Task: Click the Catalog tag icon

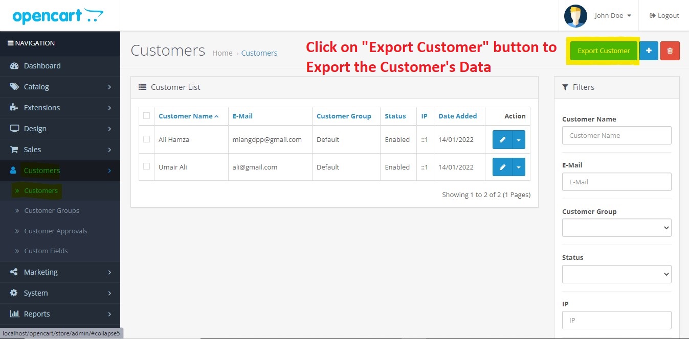Action: pos(14,87)
